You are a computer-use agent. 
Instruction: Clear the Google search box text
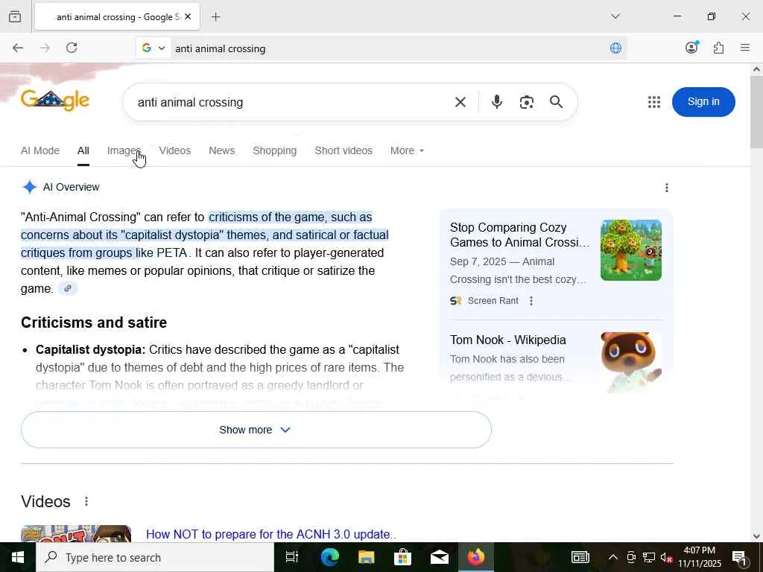[460, 102]
